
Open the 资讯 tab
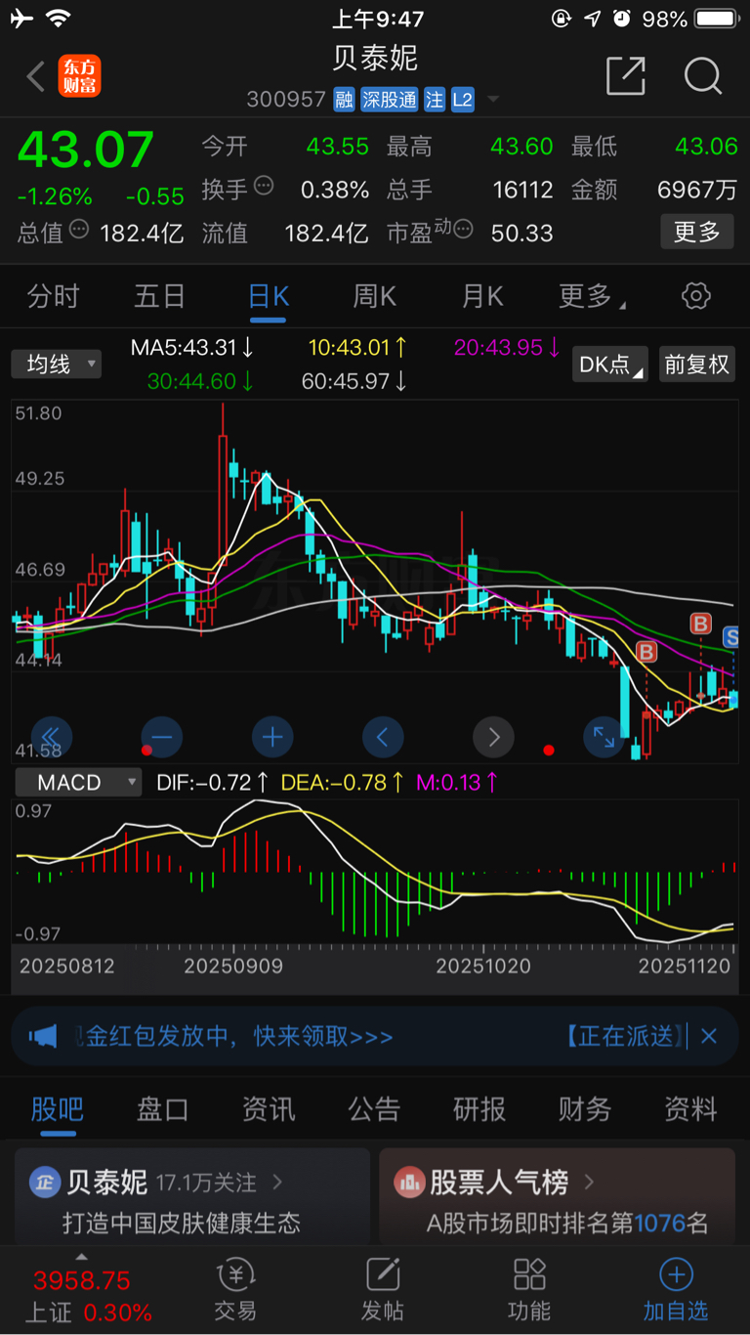(x=269, y=1109)
